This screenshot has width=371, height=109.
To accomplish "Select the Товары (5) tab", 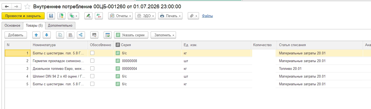I will [34, 26].
